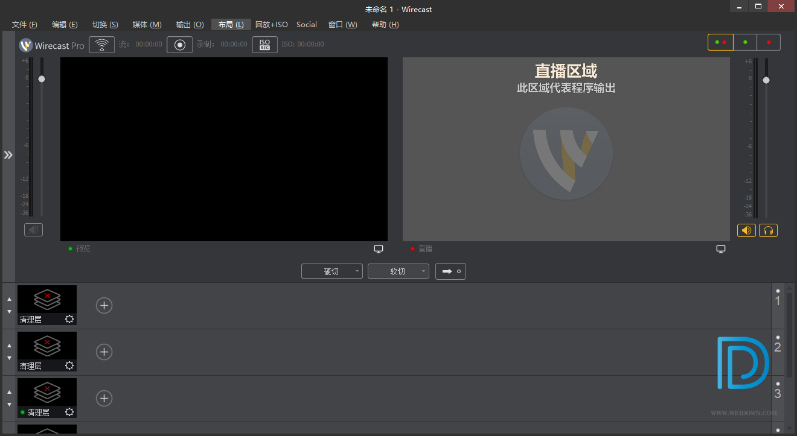
Task: Open gear settings on layer 3 shot
Action: coord(69,412)
